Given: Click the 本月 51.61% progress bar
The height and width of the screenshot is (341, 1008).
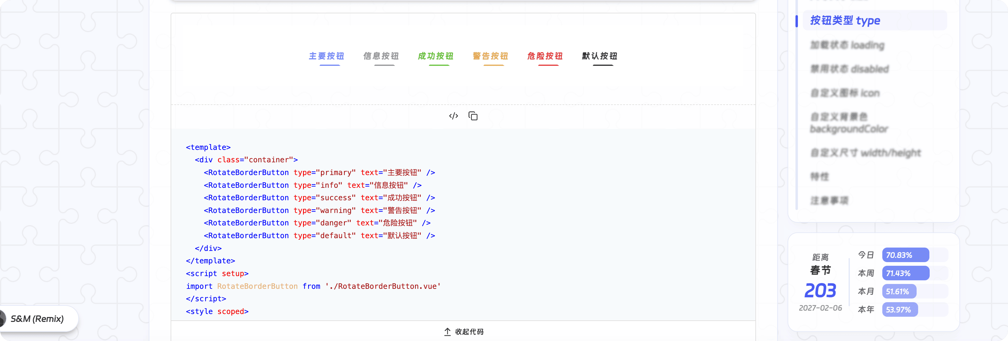Looking at the screenshot, I should 915,291.
